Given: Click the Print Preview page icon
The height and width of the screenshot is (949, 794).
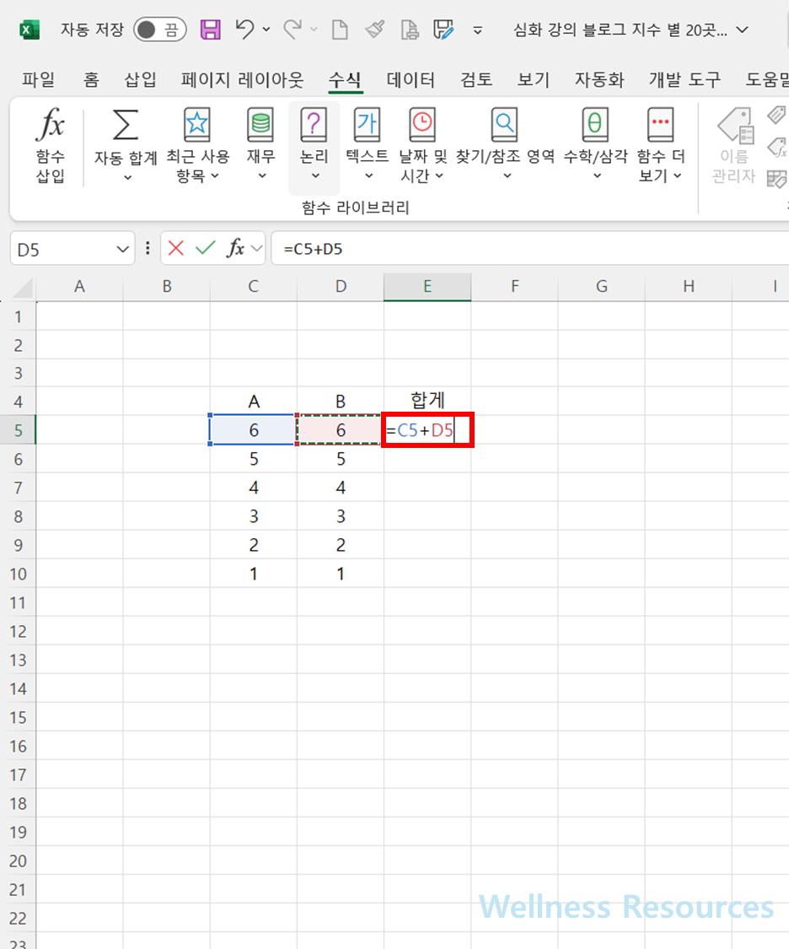Looking at the screenshot, I should coord(410,29).
